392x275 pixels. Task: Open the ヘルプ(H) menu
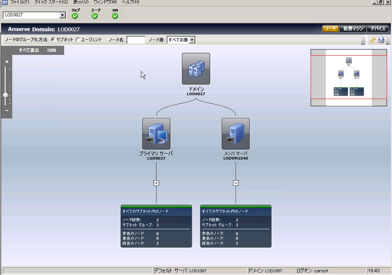pyautogui.click(x=131, y=2)
